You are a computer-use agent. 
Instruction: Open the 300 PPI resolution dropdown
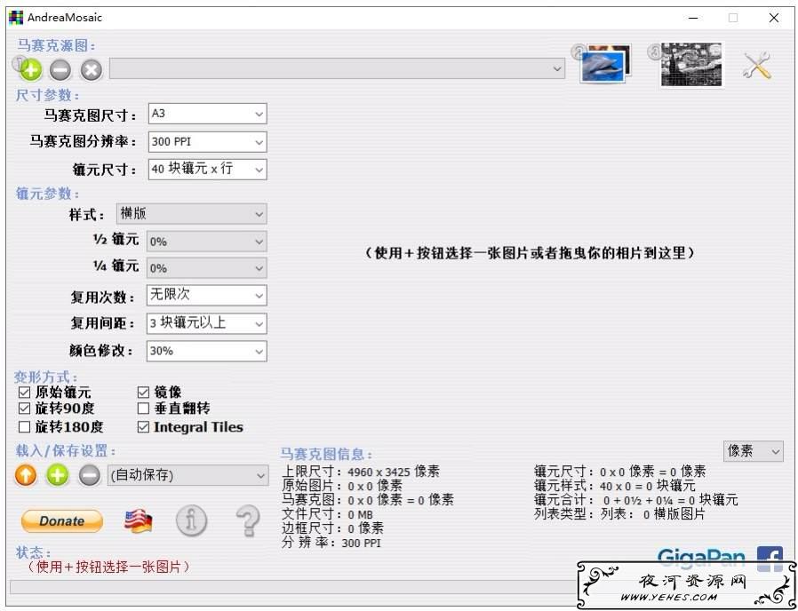(208, 141)
